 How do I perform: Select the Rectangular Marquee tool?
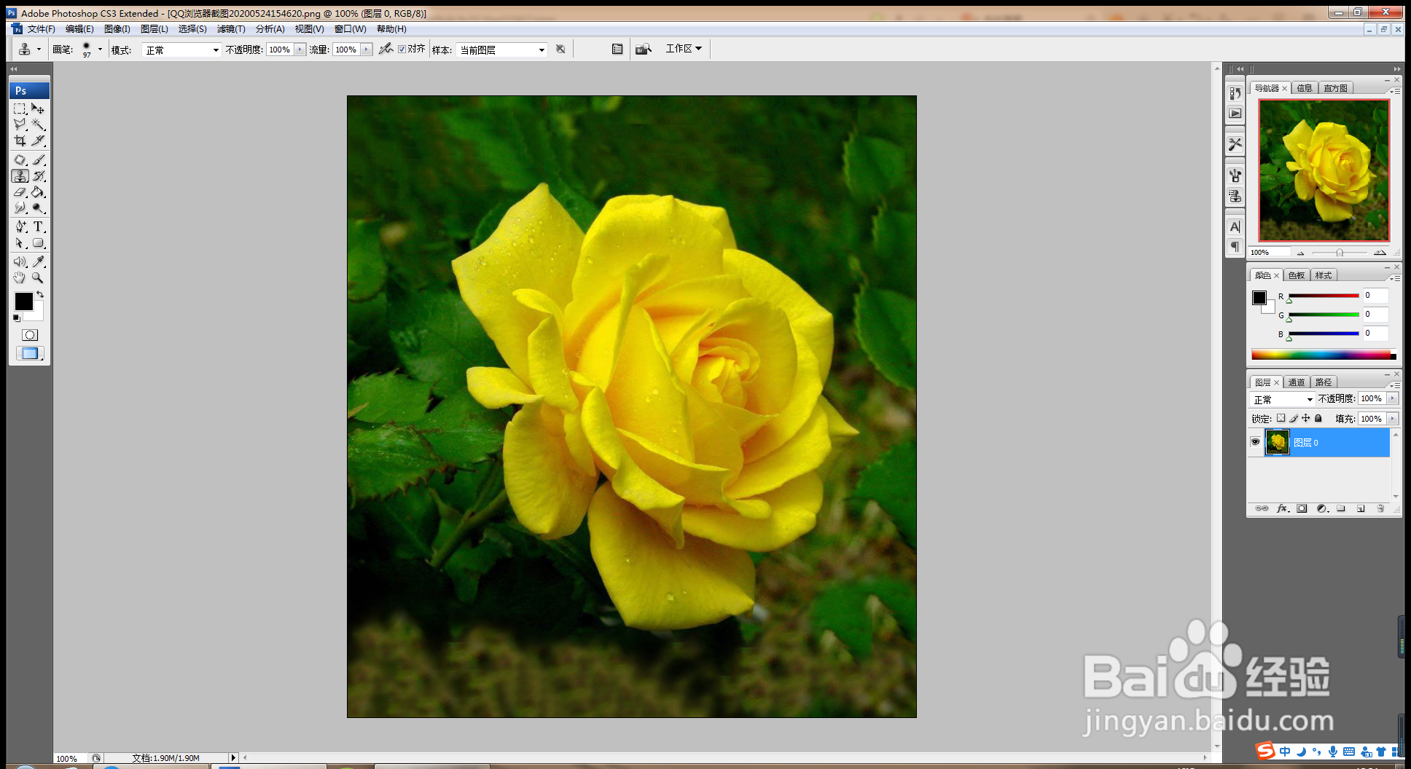(20, 109)
